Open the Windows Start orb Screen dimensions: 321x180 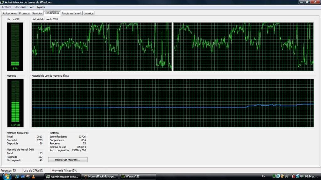[6, 176]
